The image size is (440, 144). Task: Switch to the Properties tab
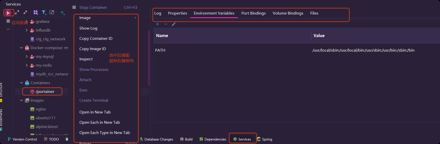pyautogui.click(x=178, y=13)
